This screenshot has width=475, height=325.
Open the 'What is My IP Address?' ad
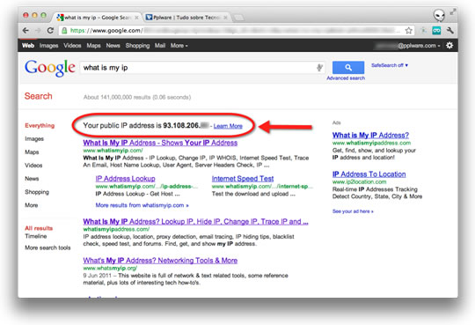(x=370, y=135)
